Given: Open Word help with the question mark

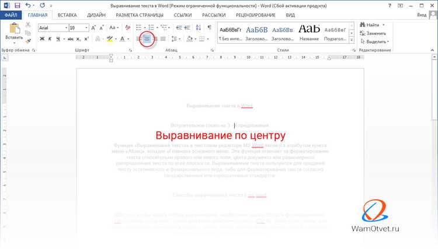Looking at the screenshot, I should click(390, 5).
